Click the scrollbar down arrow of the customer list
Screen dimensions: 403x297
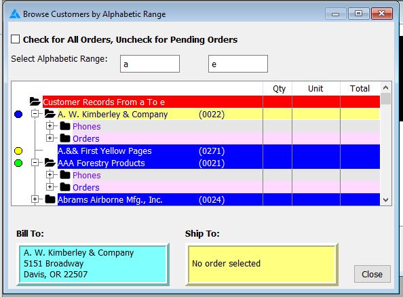[x=385, y=199]
